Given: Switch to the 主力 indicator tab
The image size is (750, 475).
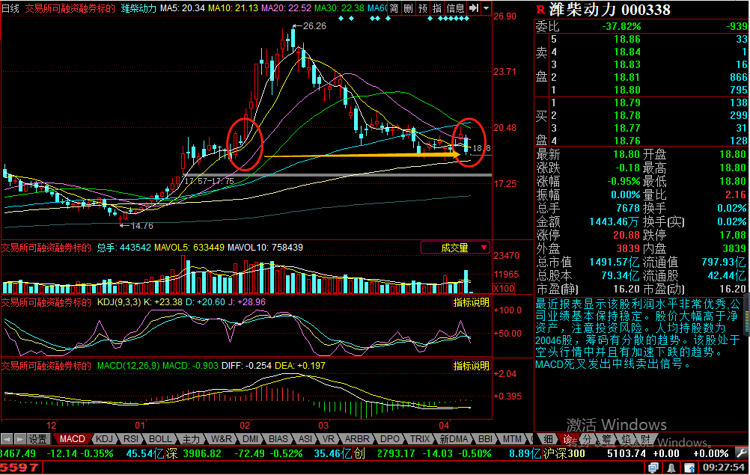Looking at the screenshot, I should 190,438.
